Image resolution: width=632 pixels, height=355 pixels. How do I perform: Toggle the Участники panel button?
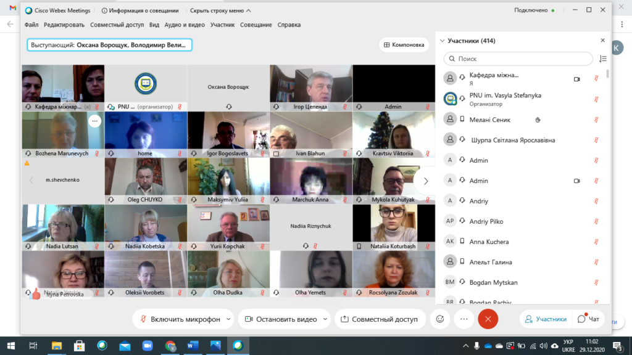point(546,319)
